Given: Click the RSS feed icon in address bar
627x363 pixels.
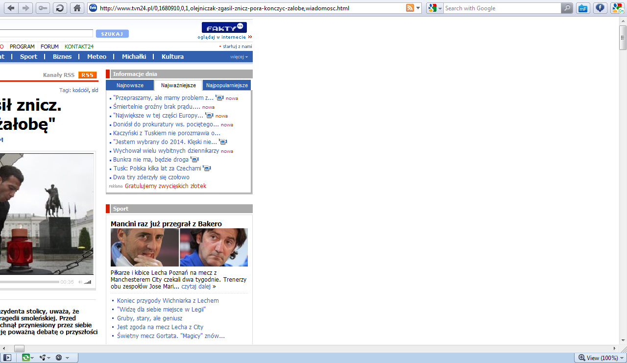Looking at the screenshot, I should point(410,8).
